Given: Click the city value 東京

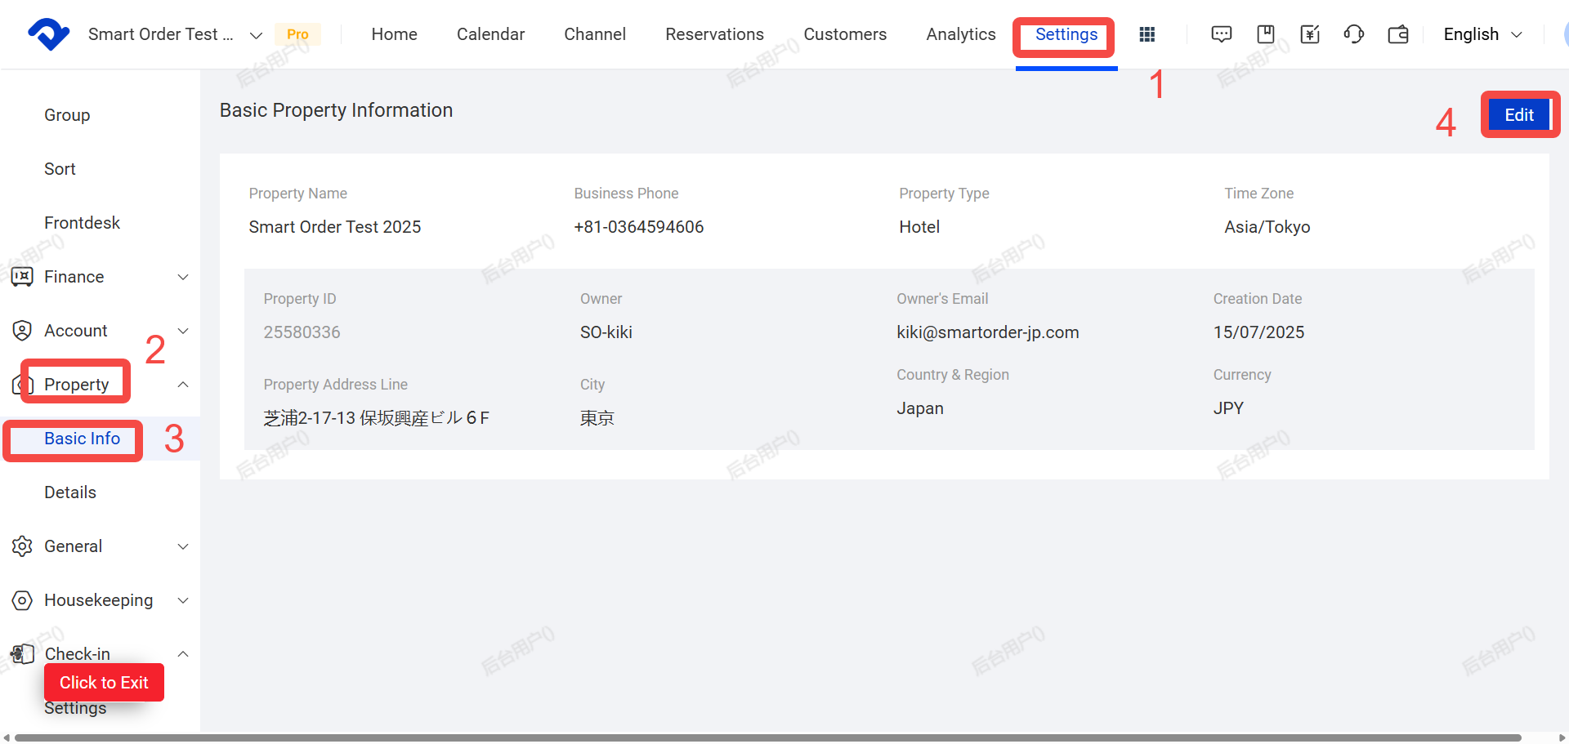Looking at the screenshot, I should pyautogui.click(x=597, y=418).
